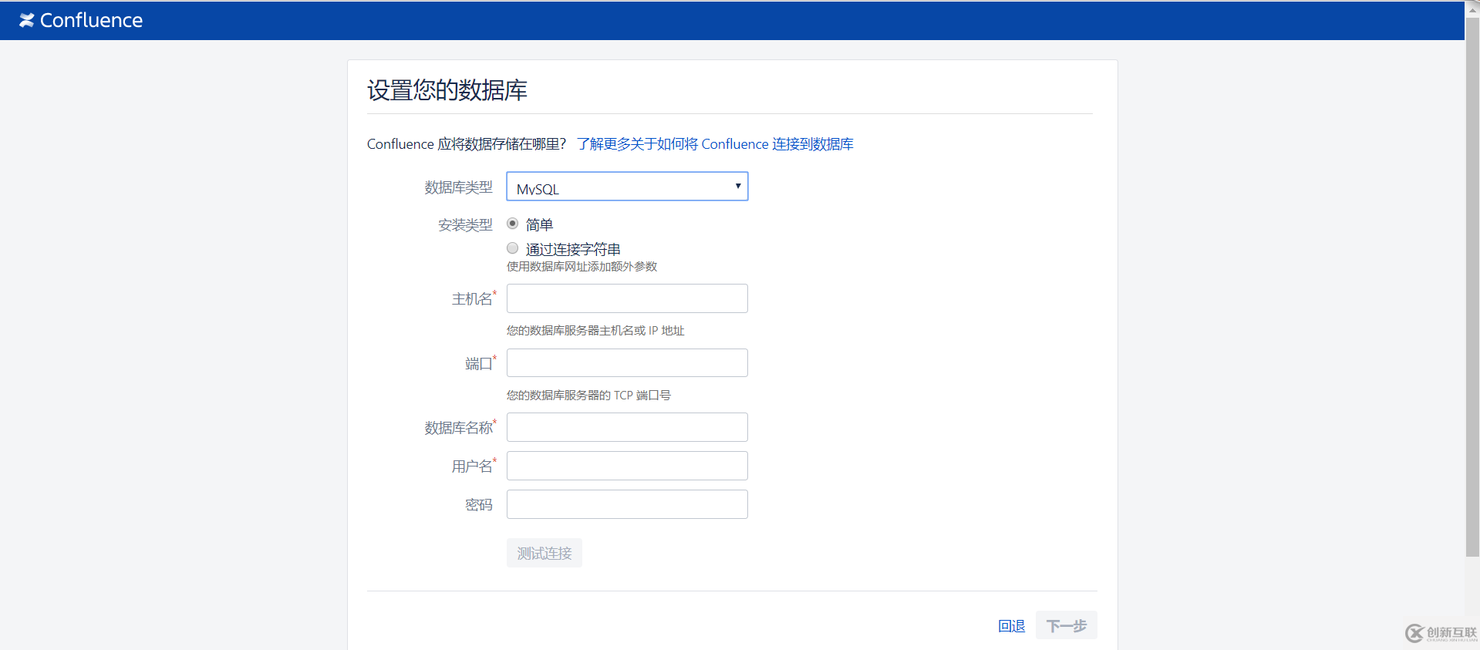
Task: Focus the 数据库名称 input field
Action: click(627, 427)
